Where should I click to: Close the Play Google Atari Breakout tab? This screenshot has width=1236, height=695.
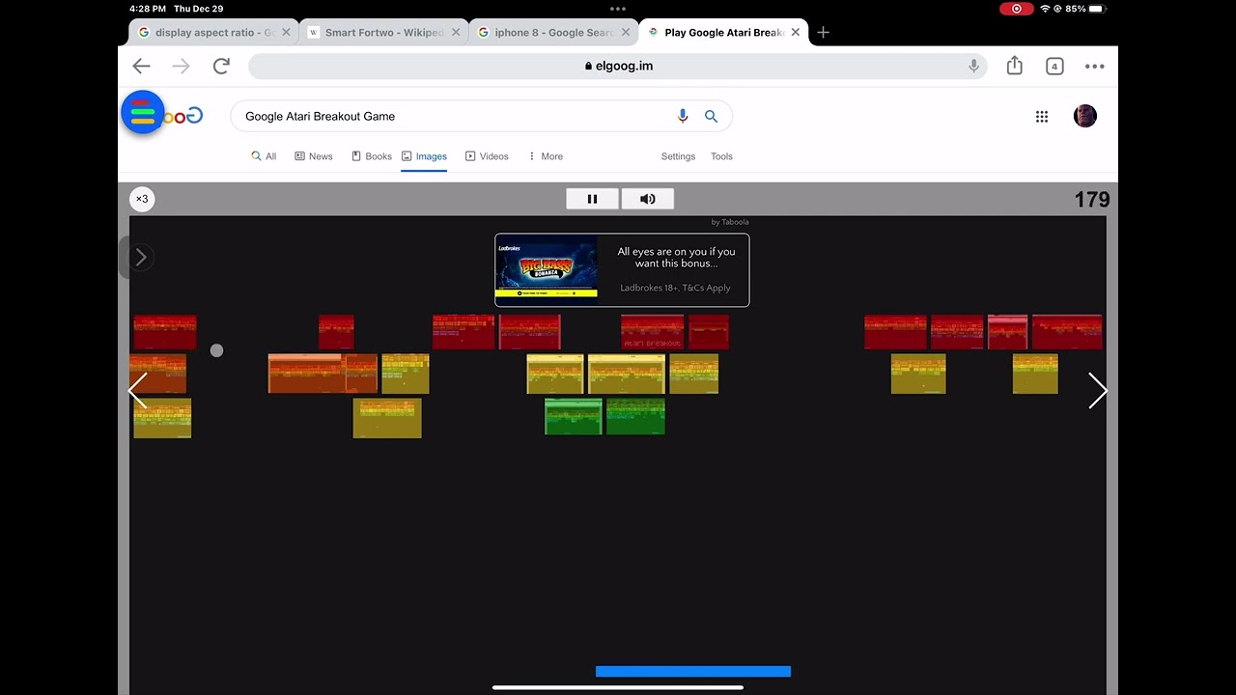[796, 32]
